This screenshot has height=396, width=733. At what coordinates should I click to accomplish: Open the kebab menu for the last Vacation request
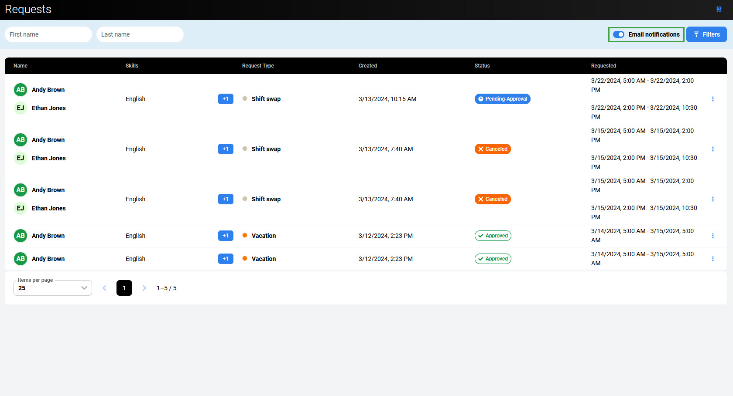click(713, 259)
